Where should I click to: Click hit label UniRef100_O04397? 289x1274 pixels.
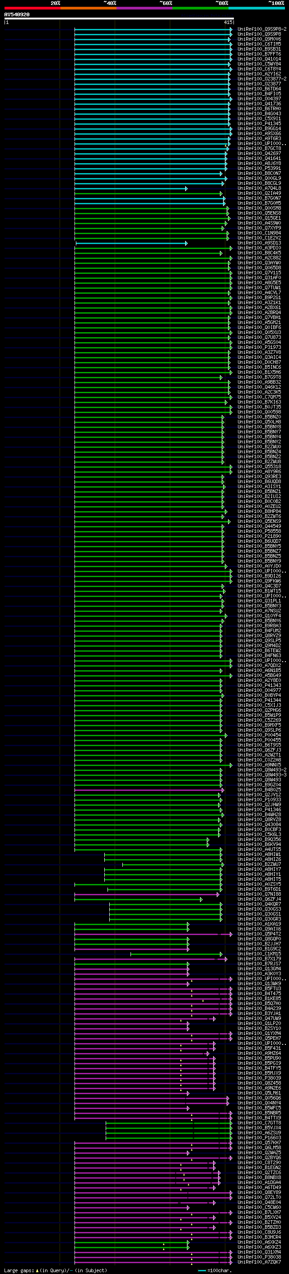(259, 99)
